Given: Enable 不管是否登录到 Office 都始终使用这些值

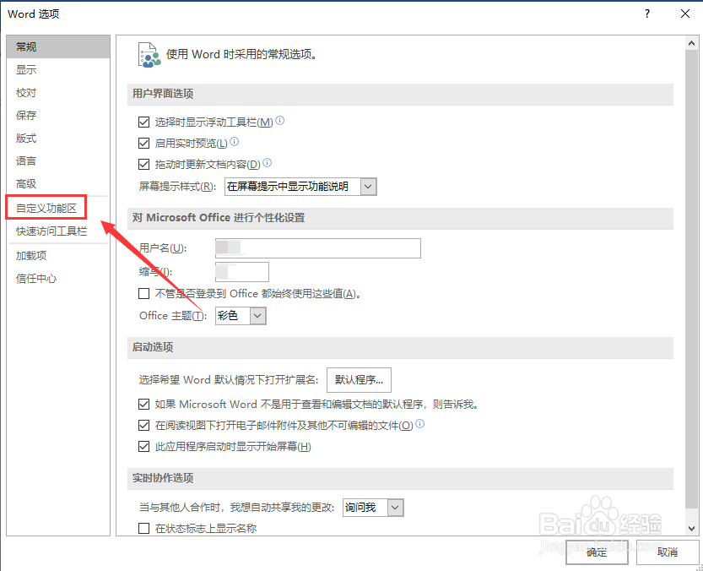Looking at the screenshot, I should click(144, 294).
